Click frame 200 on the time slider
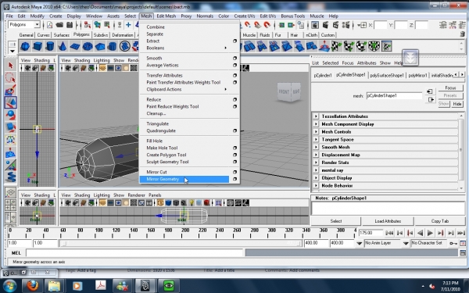469x293 pixels. pos(185,233)
